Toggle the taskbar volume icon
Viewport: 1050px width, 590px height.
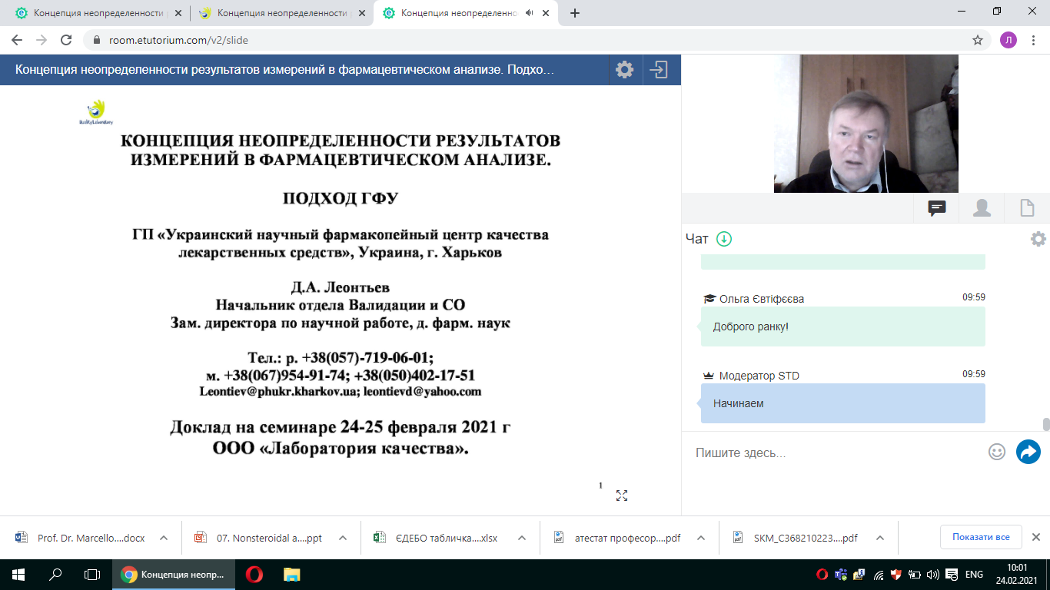[x=933, y=574]
